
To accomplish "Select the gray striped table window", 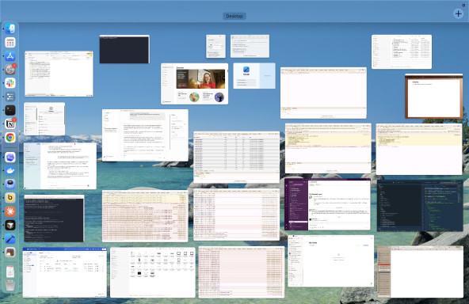I will coord(236,157).
